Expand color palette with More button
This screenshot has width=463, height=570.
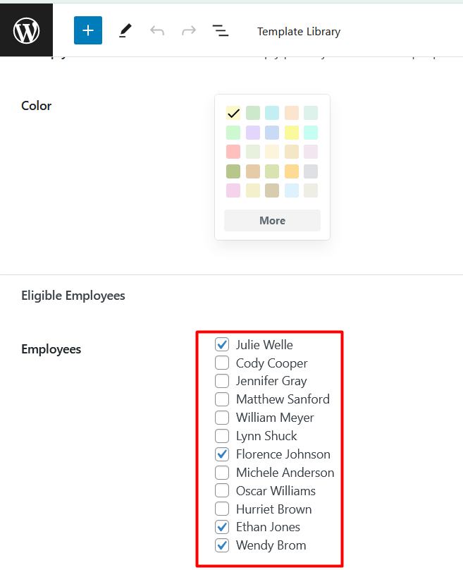272,221
